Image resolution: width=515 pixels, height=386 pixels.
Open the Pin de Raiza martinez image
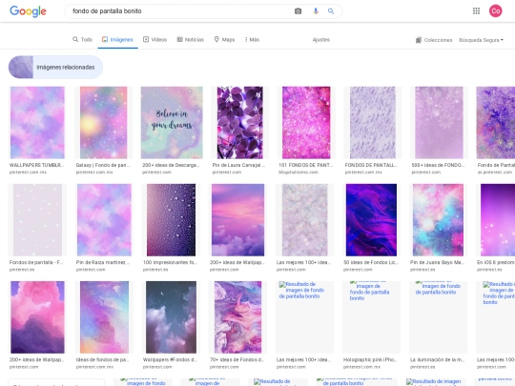[104, 220]
